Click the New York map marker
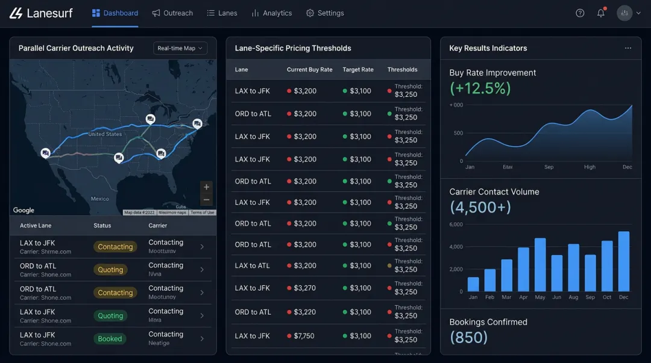This screenshot has width=651, height=363. coord(197,123)
